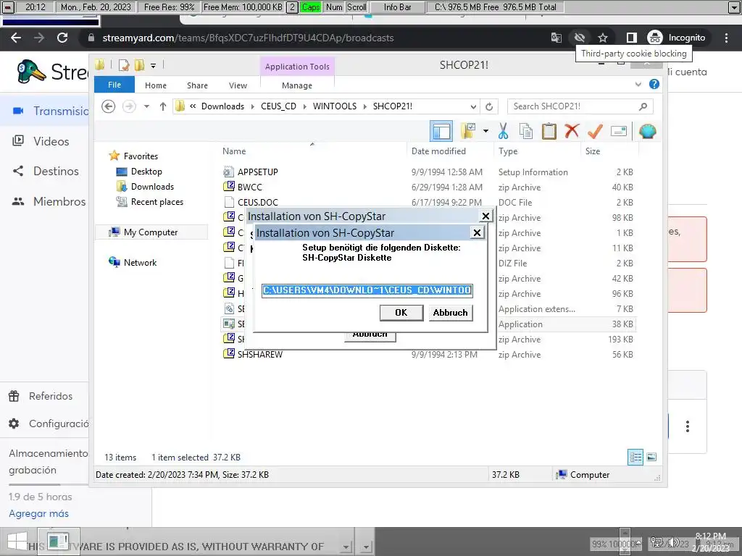Click the Rename label icon in Explorer toolbar
This screenshot has height=556, width=742.
coord(619,131)
